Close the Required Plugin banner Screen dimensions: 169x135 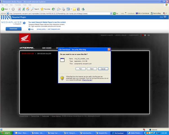pos(165,17)
